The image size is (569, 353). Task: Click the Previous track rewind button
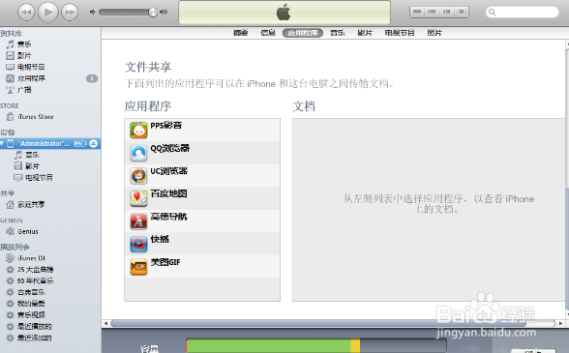(x=26, y=12)
